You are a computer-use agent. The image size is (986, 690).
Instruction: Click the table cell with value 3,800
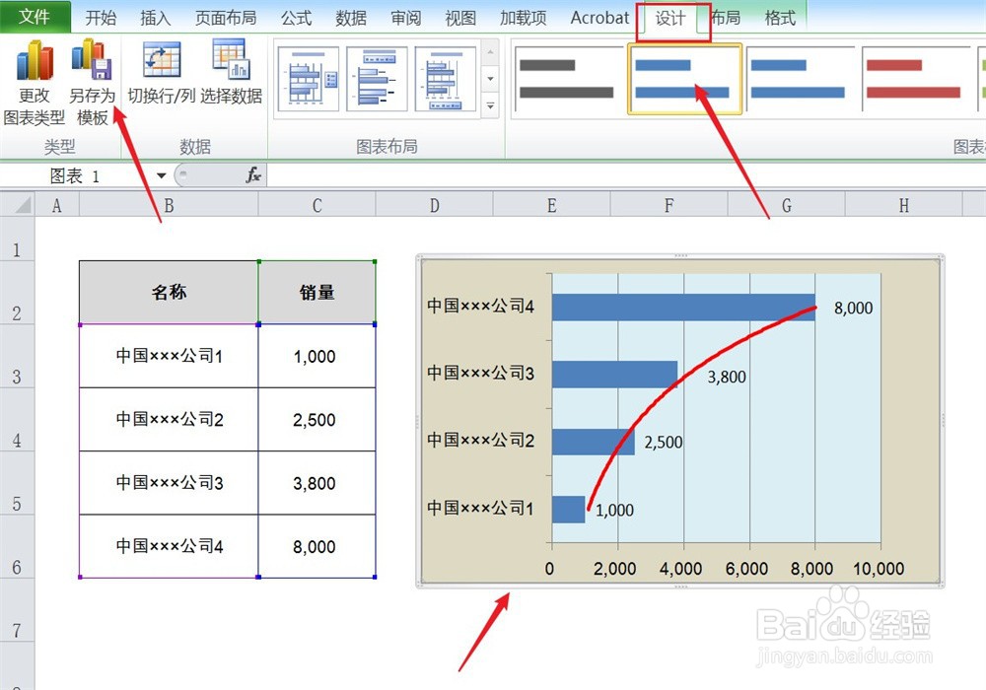coord(317,483)
